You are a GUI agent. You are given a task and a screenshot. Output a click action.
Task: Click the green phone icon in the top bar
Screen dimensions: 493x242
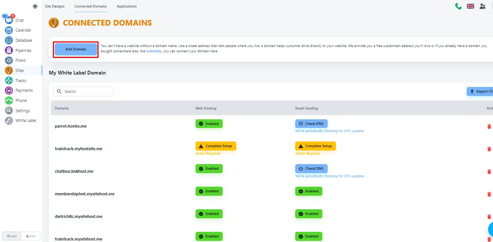458,6
